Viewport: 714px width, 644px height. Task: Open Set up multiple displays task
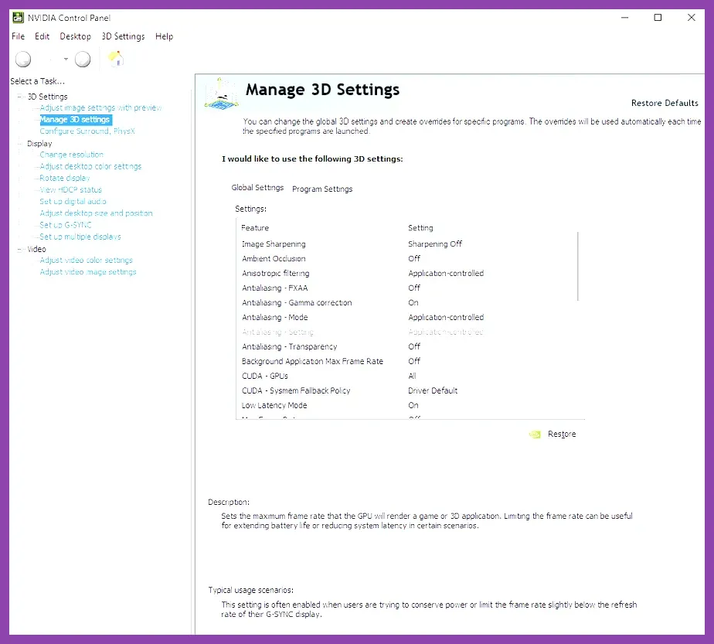(x=80, y=237)
